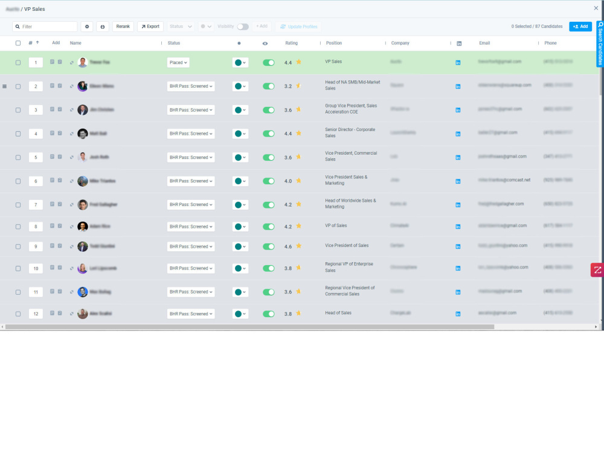Viewport: 604px width, 453px height.
Task: Click teal color dot in row 12
Action: click(x=238, y=314)
